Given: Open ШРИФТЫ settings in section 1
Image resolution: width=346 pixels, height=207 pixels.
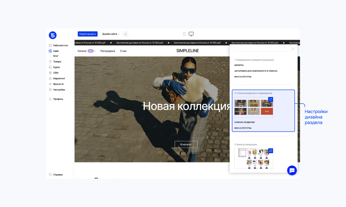Looking at the screenshot, I should coord(239,65).
